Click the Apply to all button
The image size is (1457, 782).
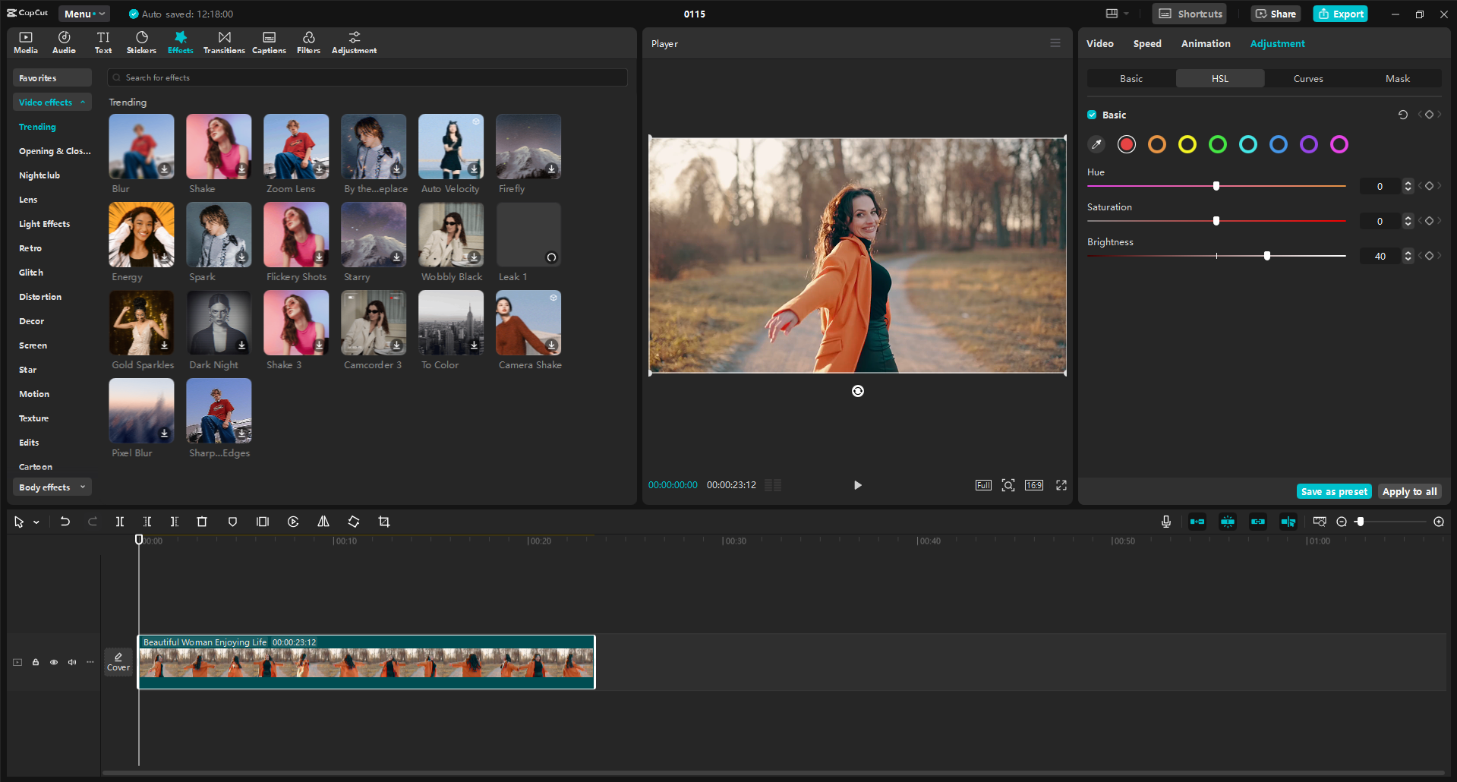[1409, 491]
